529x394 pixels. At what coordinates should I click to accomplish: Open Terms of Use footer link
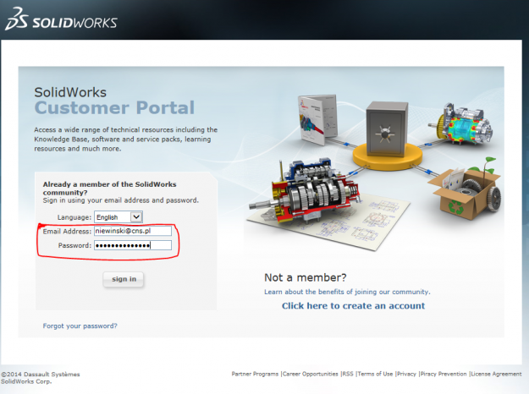point(375,374)
